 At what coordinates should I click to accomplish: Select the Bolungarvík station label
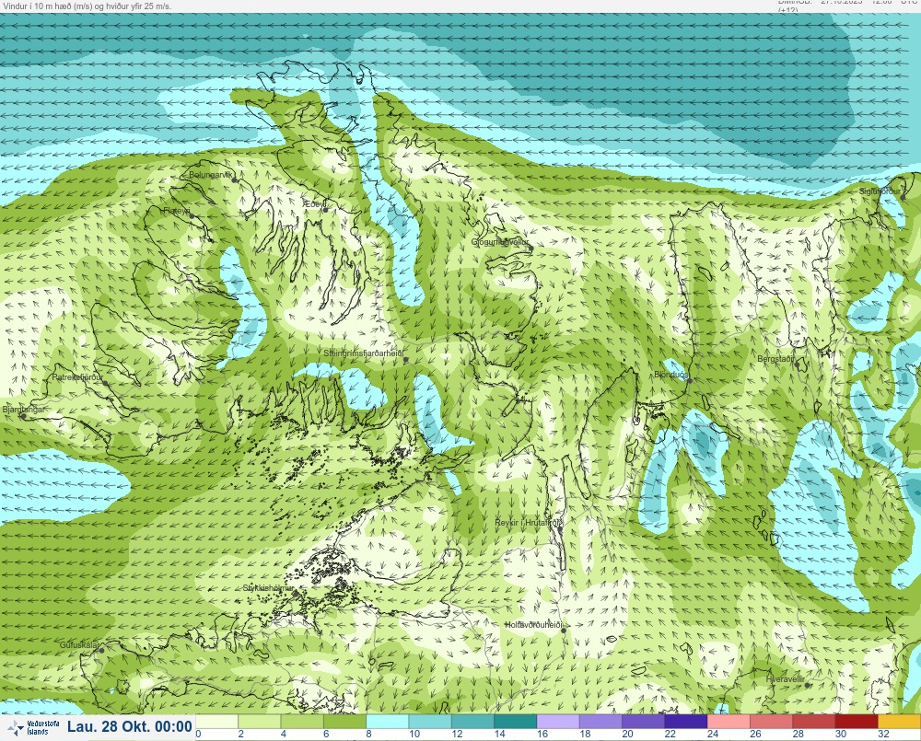coord(210,175)
